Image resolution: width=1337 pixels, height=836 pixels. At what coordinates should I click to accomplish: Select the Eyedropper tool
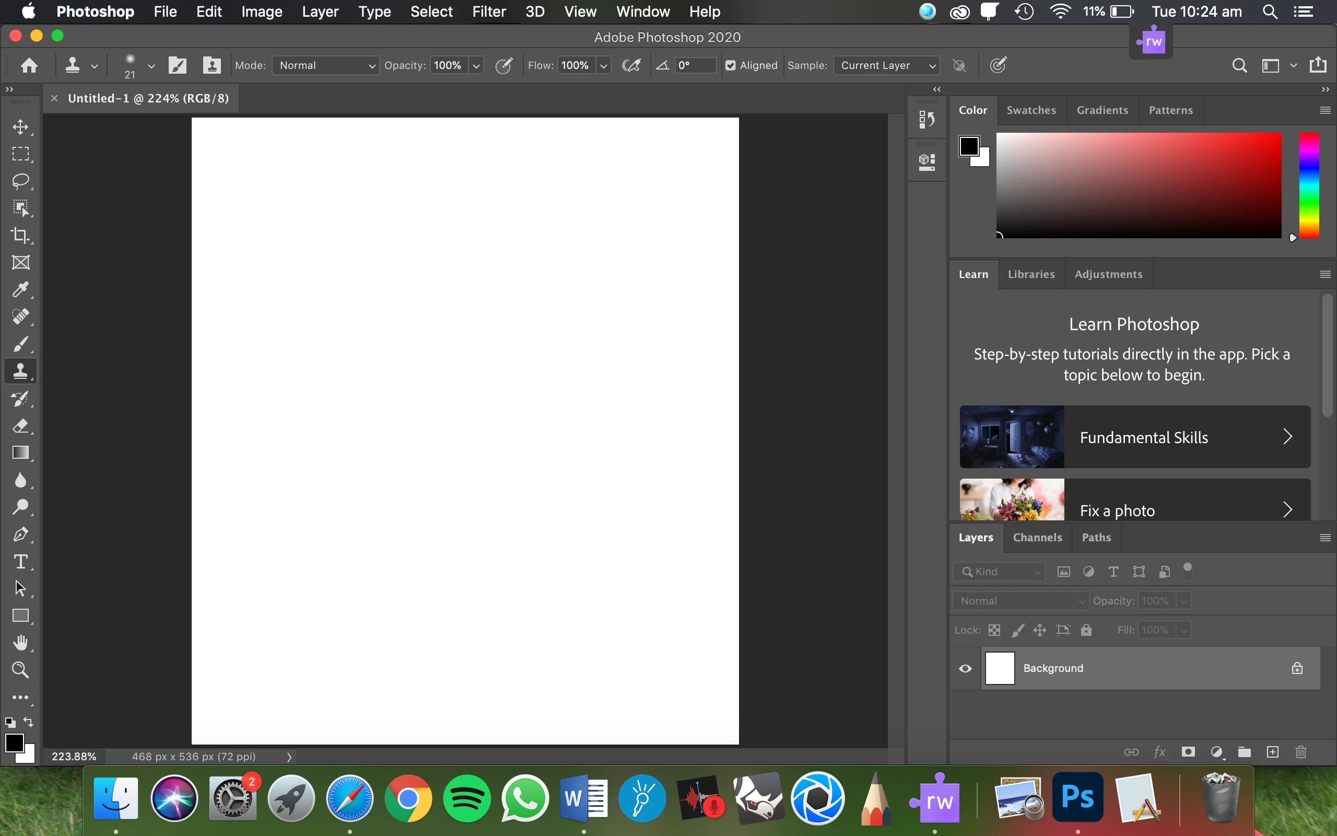coord(20,289)
